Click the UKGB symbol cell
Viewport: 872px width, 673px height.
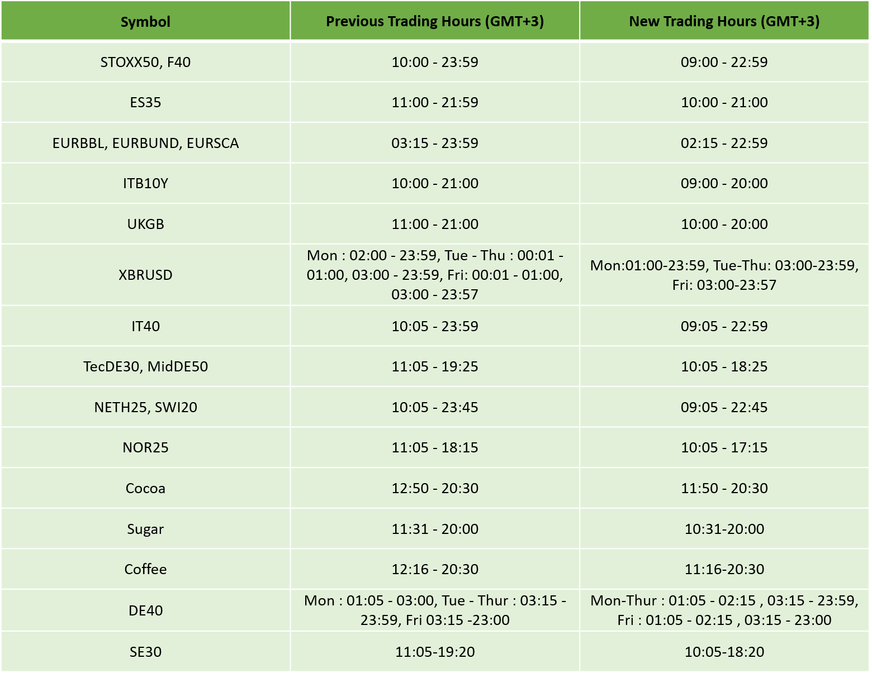click(x=145, y=224)
